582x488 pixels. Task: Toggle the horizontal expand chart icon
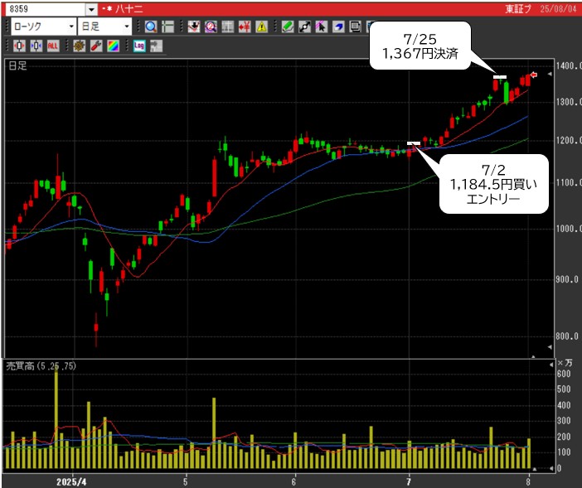[x=19, y=46]
